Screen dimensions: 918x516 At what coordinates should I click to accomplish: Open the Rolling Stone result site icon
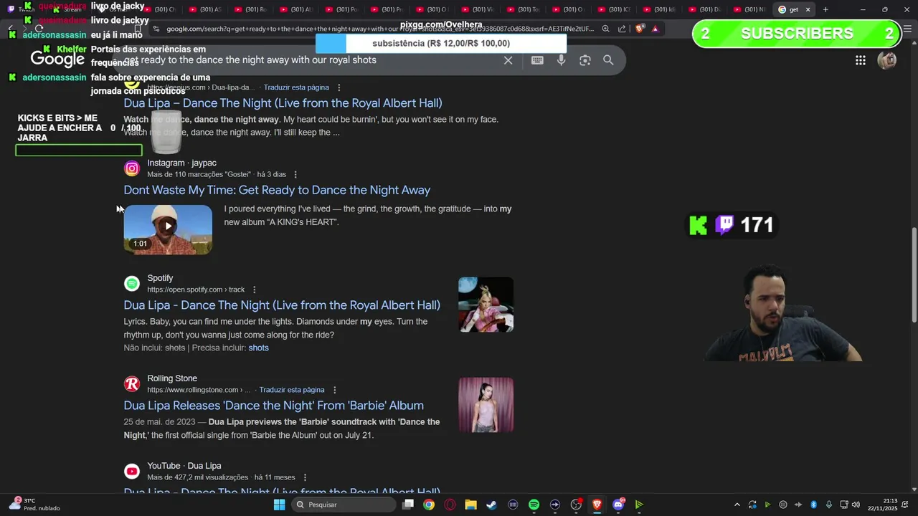point(132,384)
